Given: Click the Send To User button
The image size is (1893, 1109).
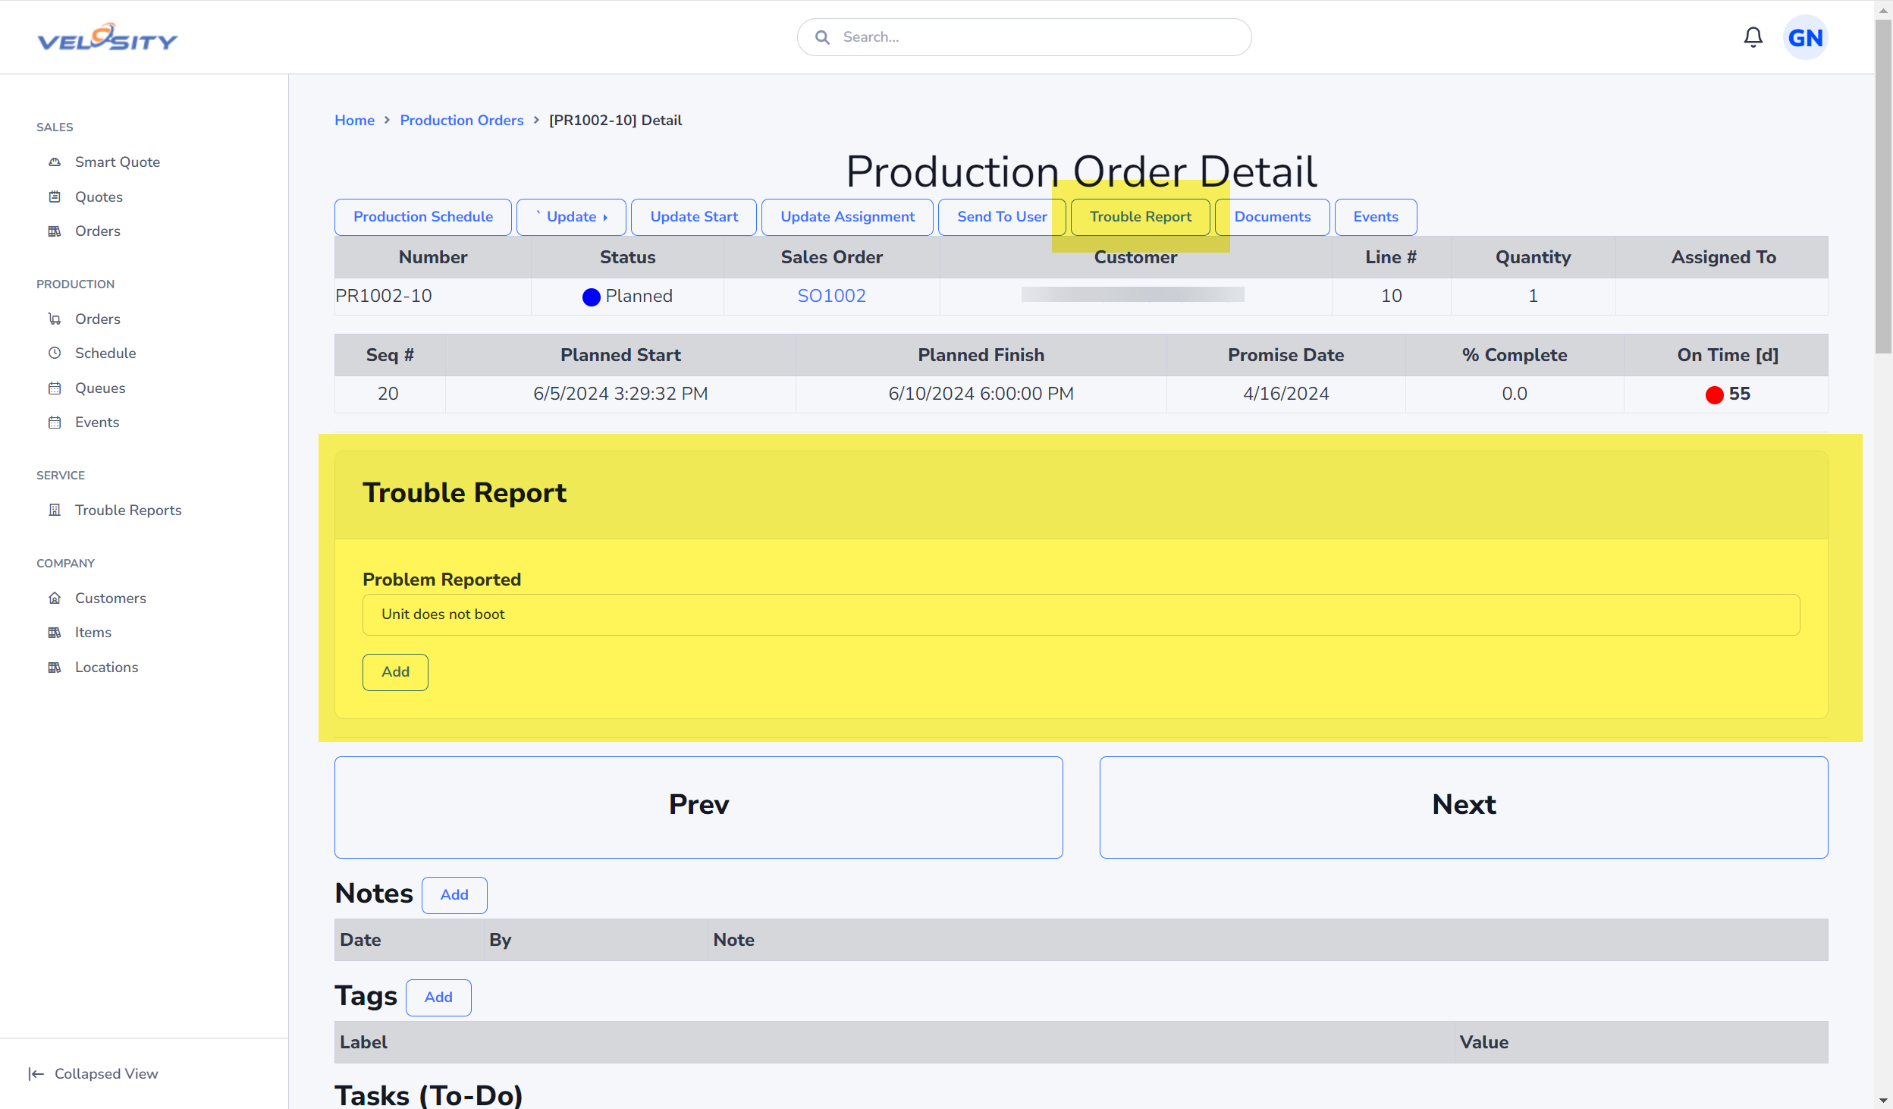Looking at the screenshot, I should 1002,218.
